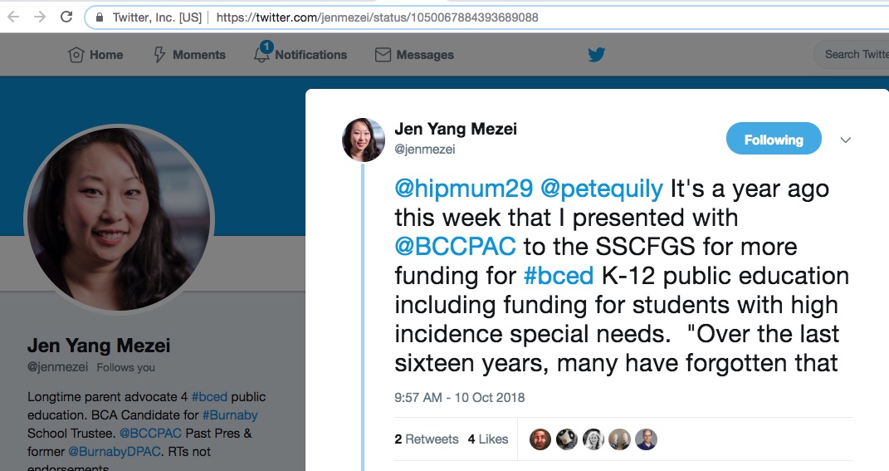
Task: Click the Twitter bird logo
Action: click(x=596, y=55)
